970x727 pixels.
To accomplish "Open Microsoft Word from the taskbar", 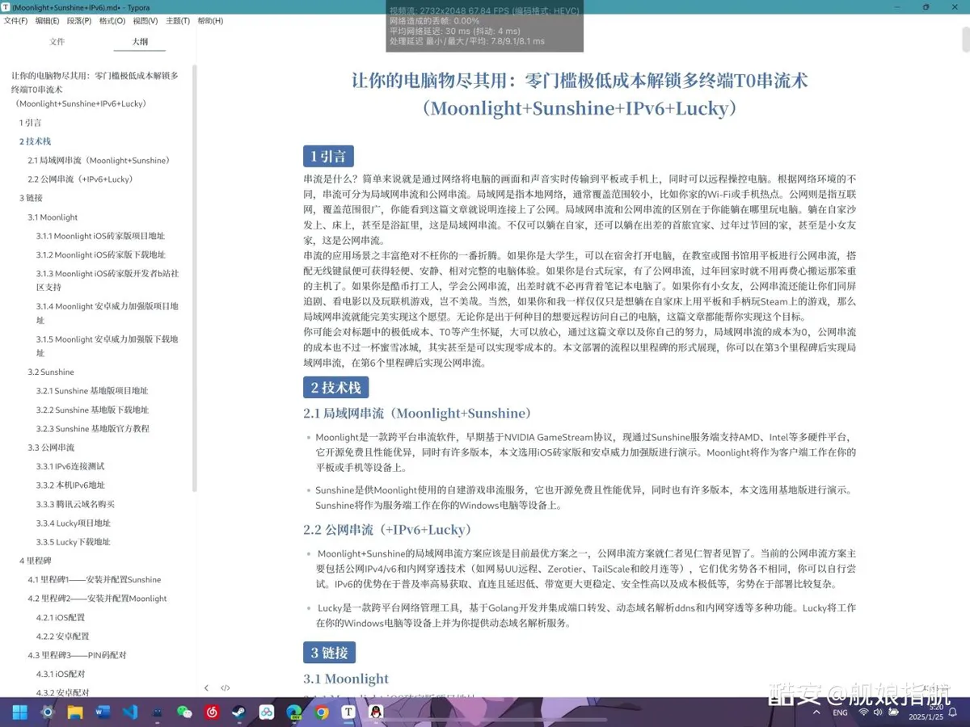I will pyautogui.click(x=103, y=712).
